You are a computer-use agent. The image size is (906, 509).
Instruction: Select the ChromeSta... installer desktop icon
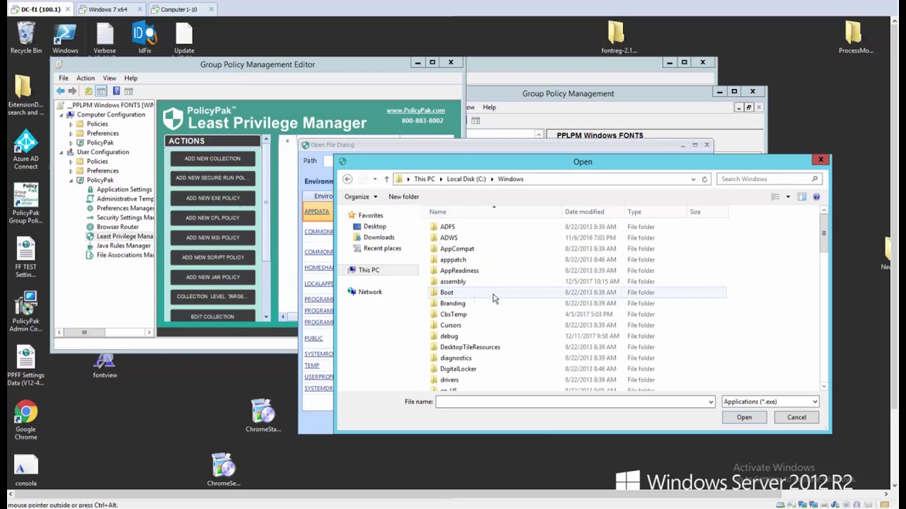coord(263,416)
